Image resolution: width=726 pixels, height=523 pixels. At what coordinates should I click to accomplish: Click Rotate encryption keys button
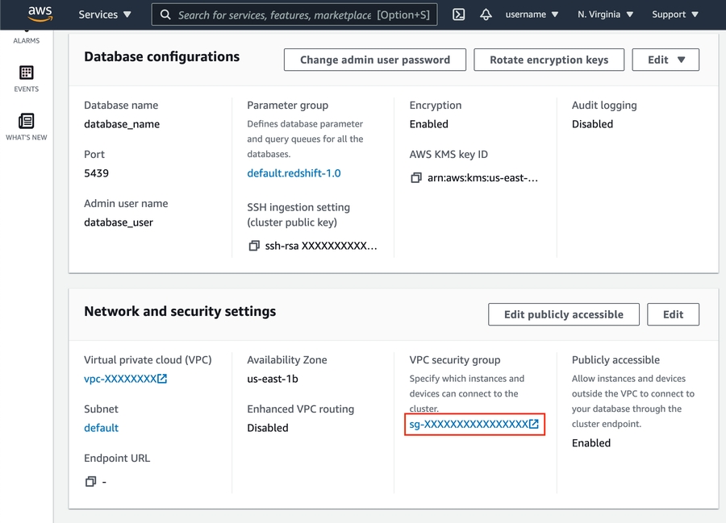point(549,60)
